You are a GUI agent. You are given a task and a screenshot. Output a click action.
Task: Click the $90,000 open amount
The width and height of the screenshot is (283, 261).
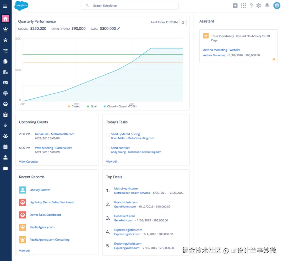[x=79, y=29]
